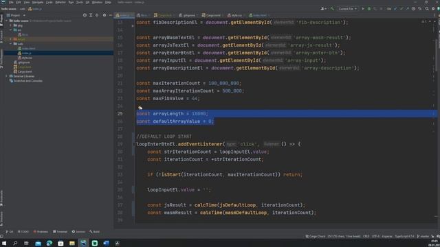
Task: Open the TODO tool window button
Action: (23, 232)
